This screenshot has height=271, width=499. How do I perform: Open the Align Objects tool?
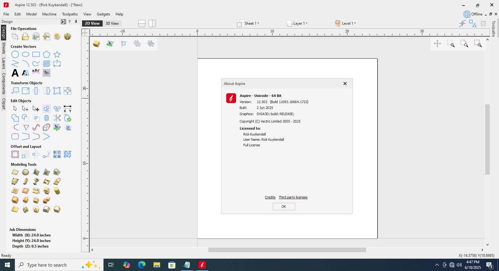67,91
